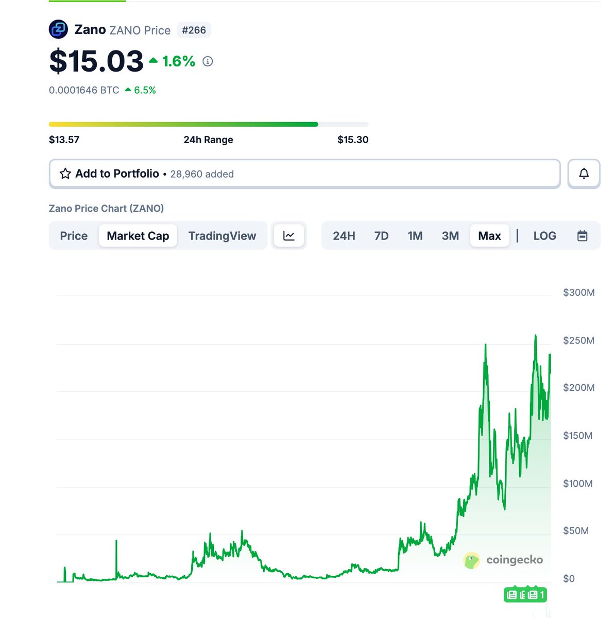Select the line chart style icon
This screenshot has height=618, width=615.
point(289,235)
